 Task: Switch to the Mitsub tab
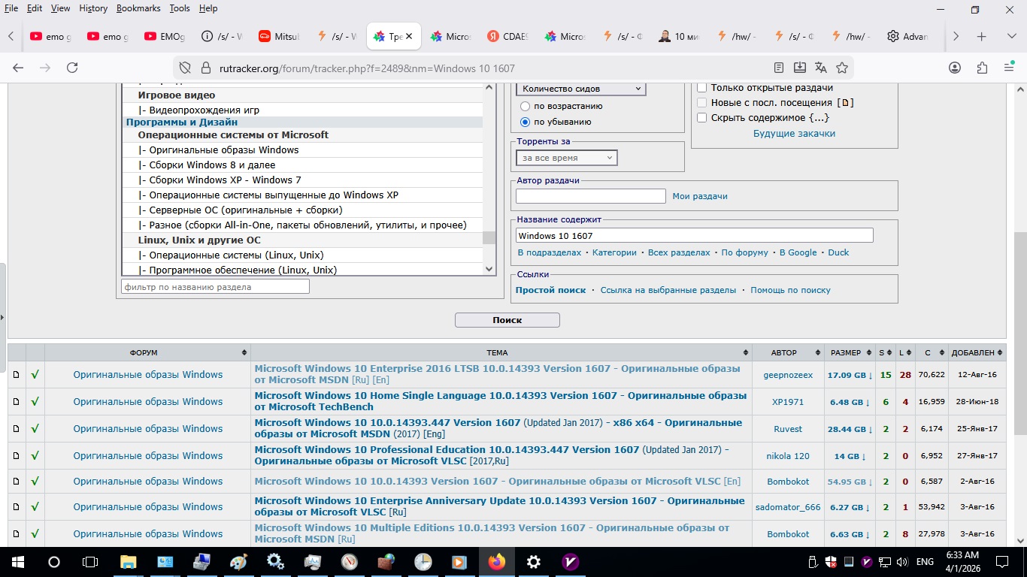[279, 36]
